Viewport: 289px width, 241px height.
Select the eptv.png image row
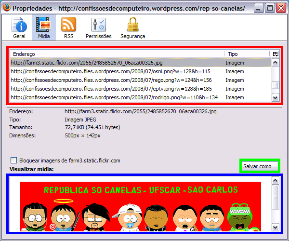[141, 89]
